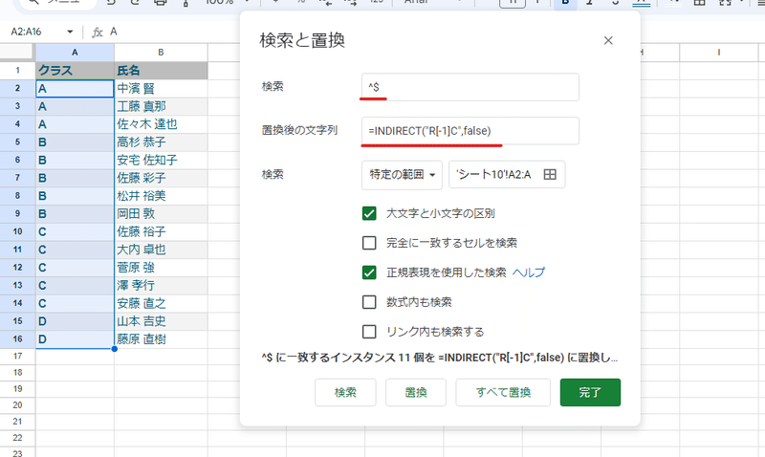Select cell with 安藤 直之
Viewport: 765px width, 457px height.
click(161, 303)
